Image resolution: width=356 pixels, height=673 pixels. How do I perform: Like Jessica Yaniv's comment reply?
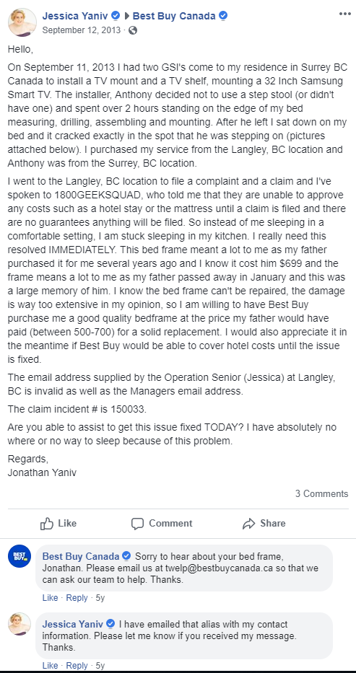coord(50,665)
